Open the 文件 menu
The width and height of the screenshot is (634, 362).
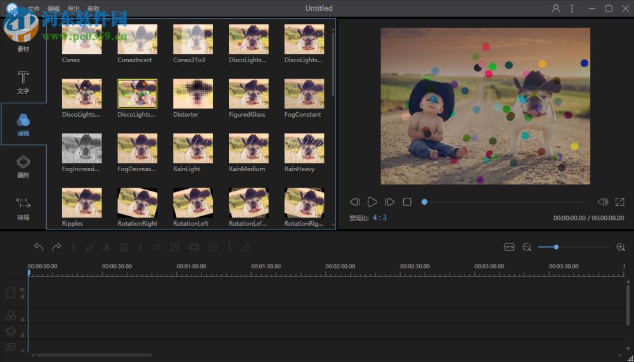34,9
